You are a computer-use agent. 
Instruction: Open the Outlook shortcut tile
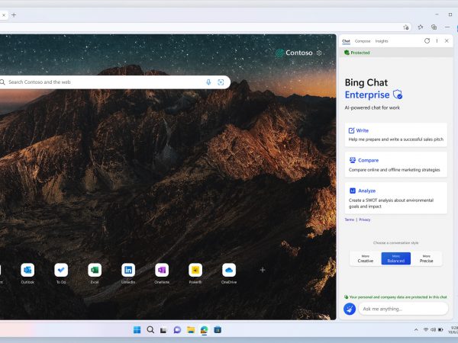click(x=27, y=270)
